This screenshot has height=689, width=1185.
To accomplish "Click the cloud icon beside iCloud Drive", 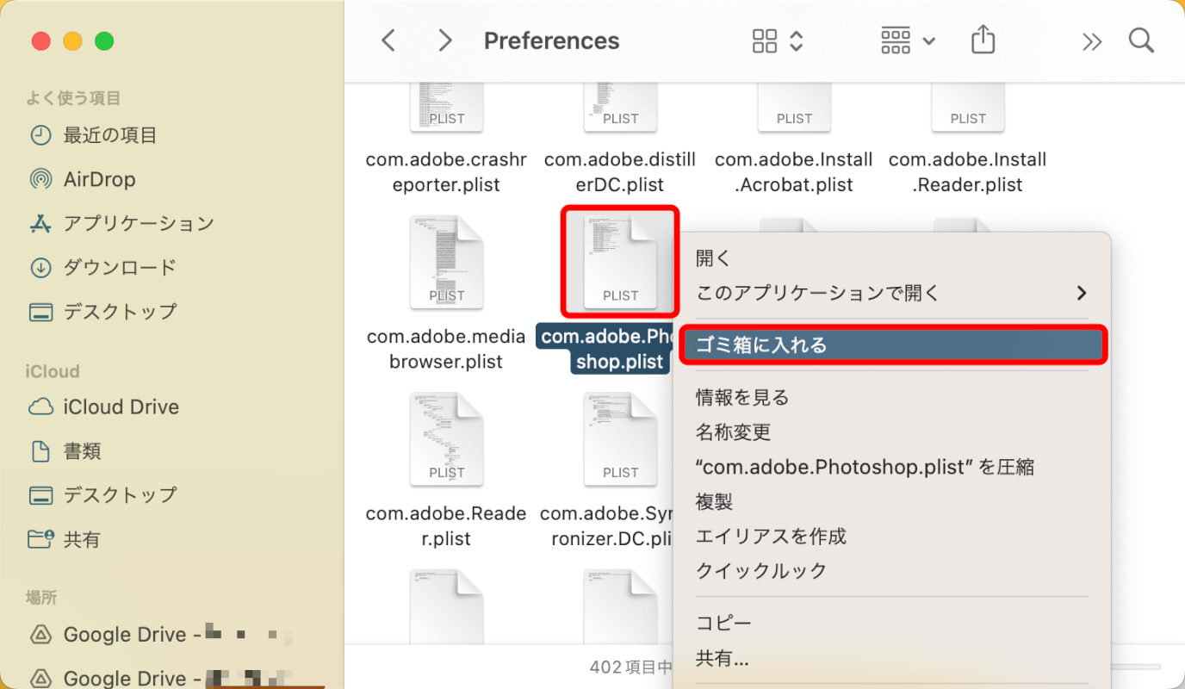I will 40,407.
